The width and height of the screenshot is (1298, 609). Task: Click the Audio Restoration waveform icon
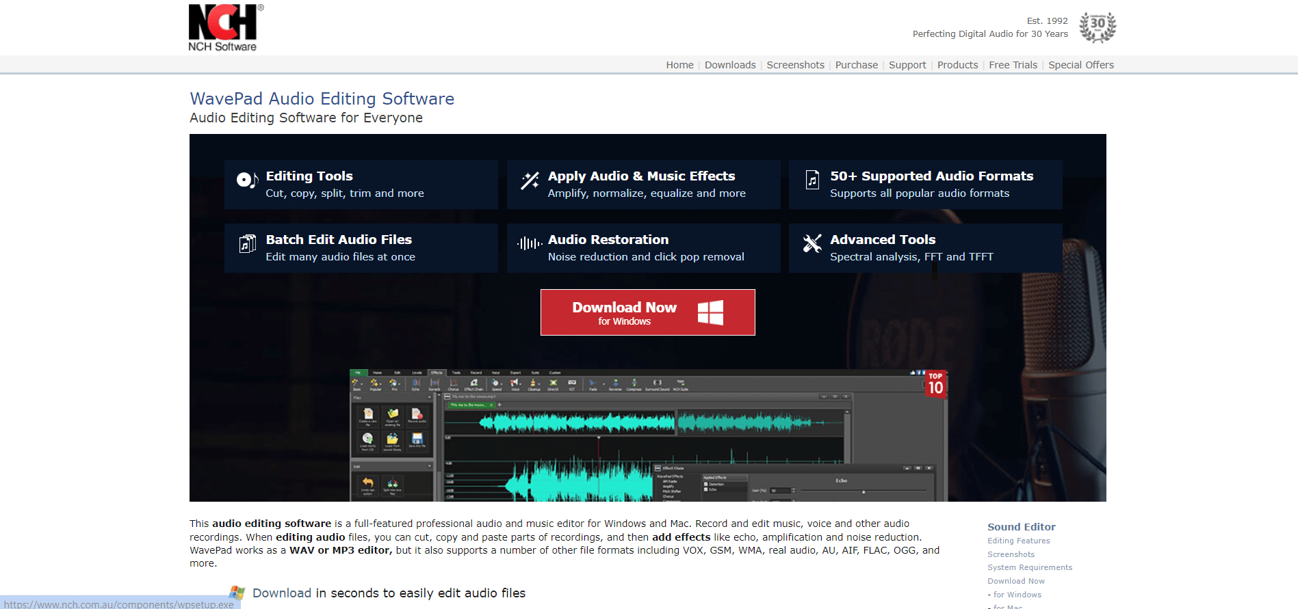coord(530,243)
